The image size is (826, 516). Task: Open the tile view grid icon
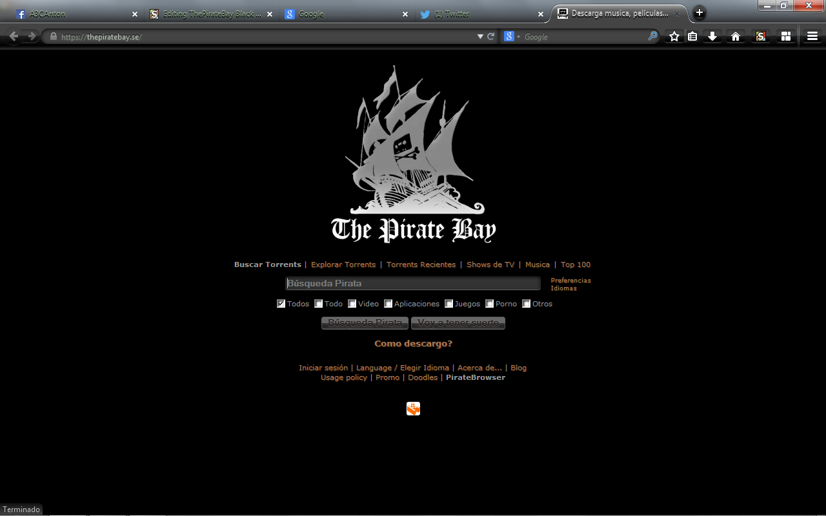[x=786, y=36]
